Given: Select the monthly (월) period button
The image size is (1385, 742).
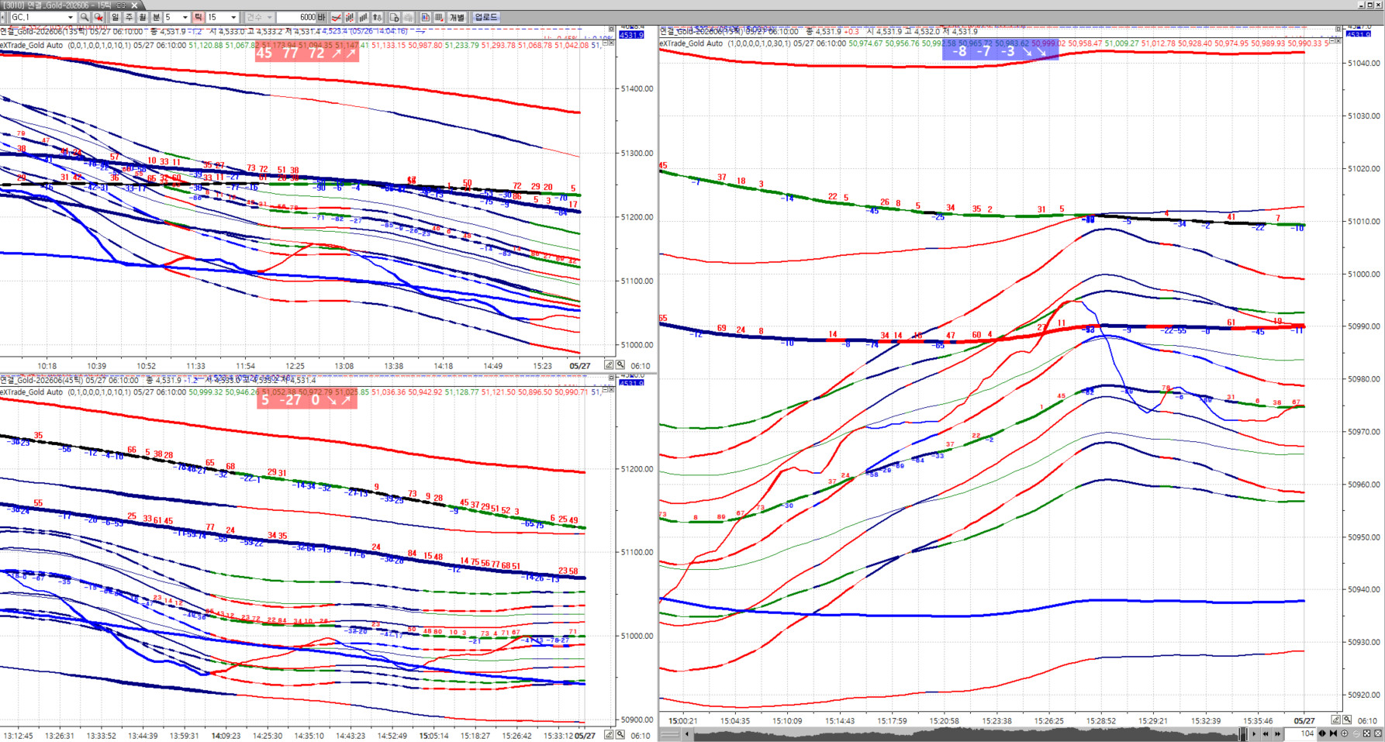Looking at the screenshot, I should pyautogui.click(x=143, y=17).
